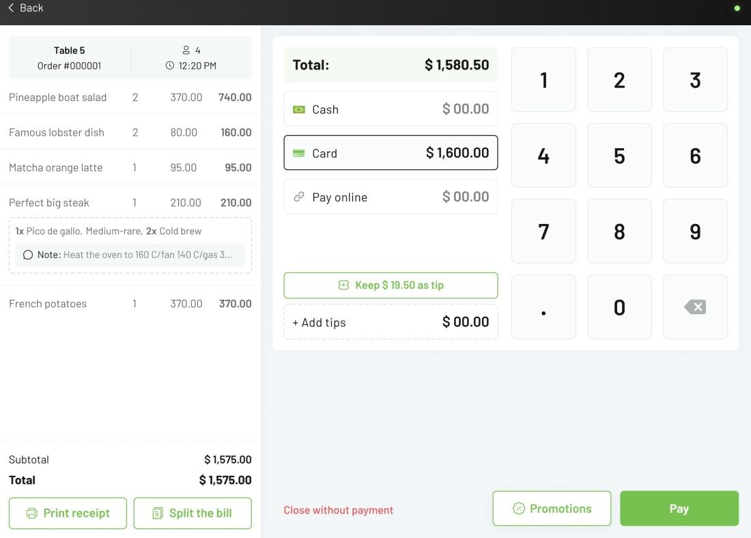The image size is (751, 538).
Task: Click the backspace delete key icon
Action: [695, 307]
